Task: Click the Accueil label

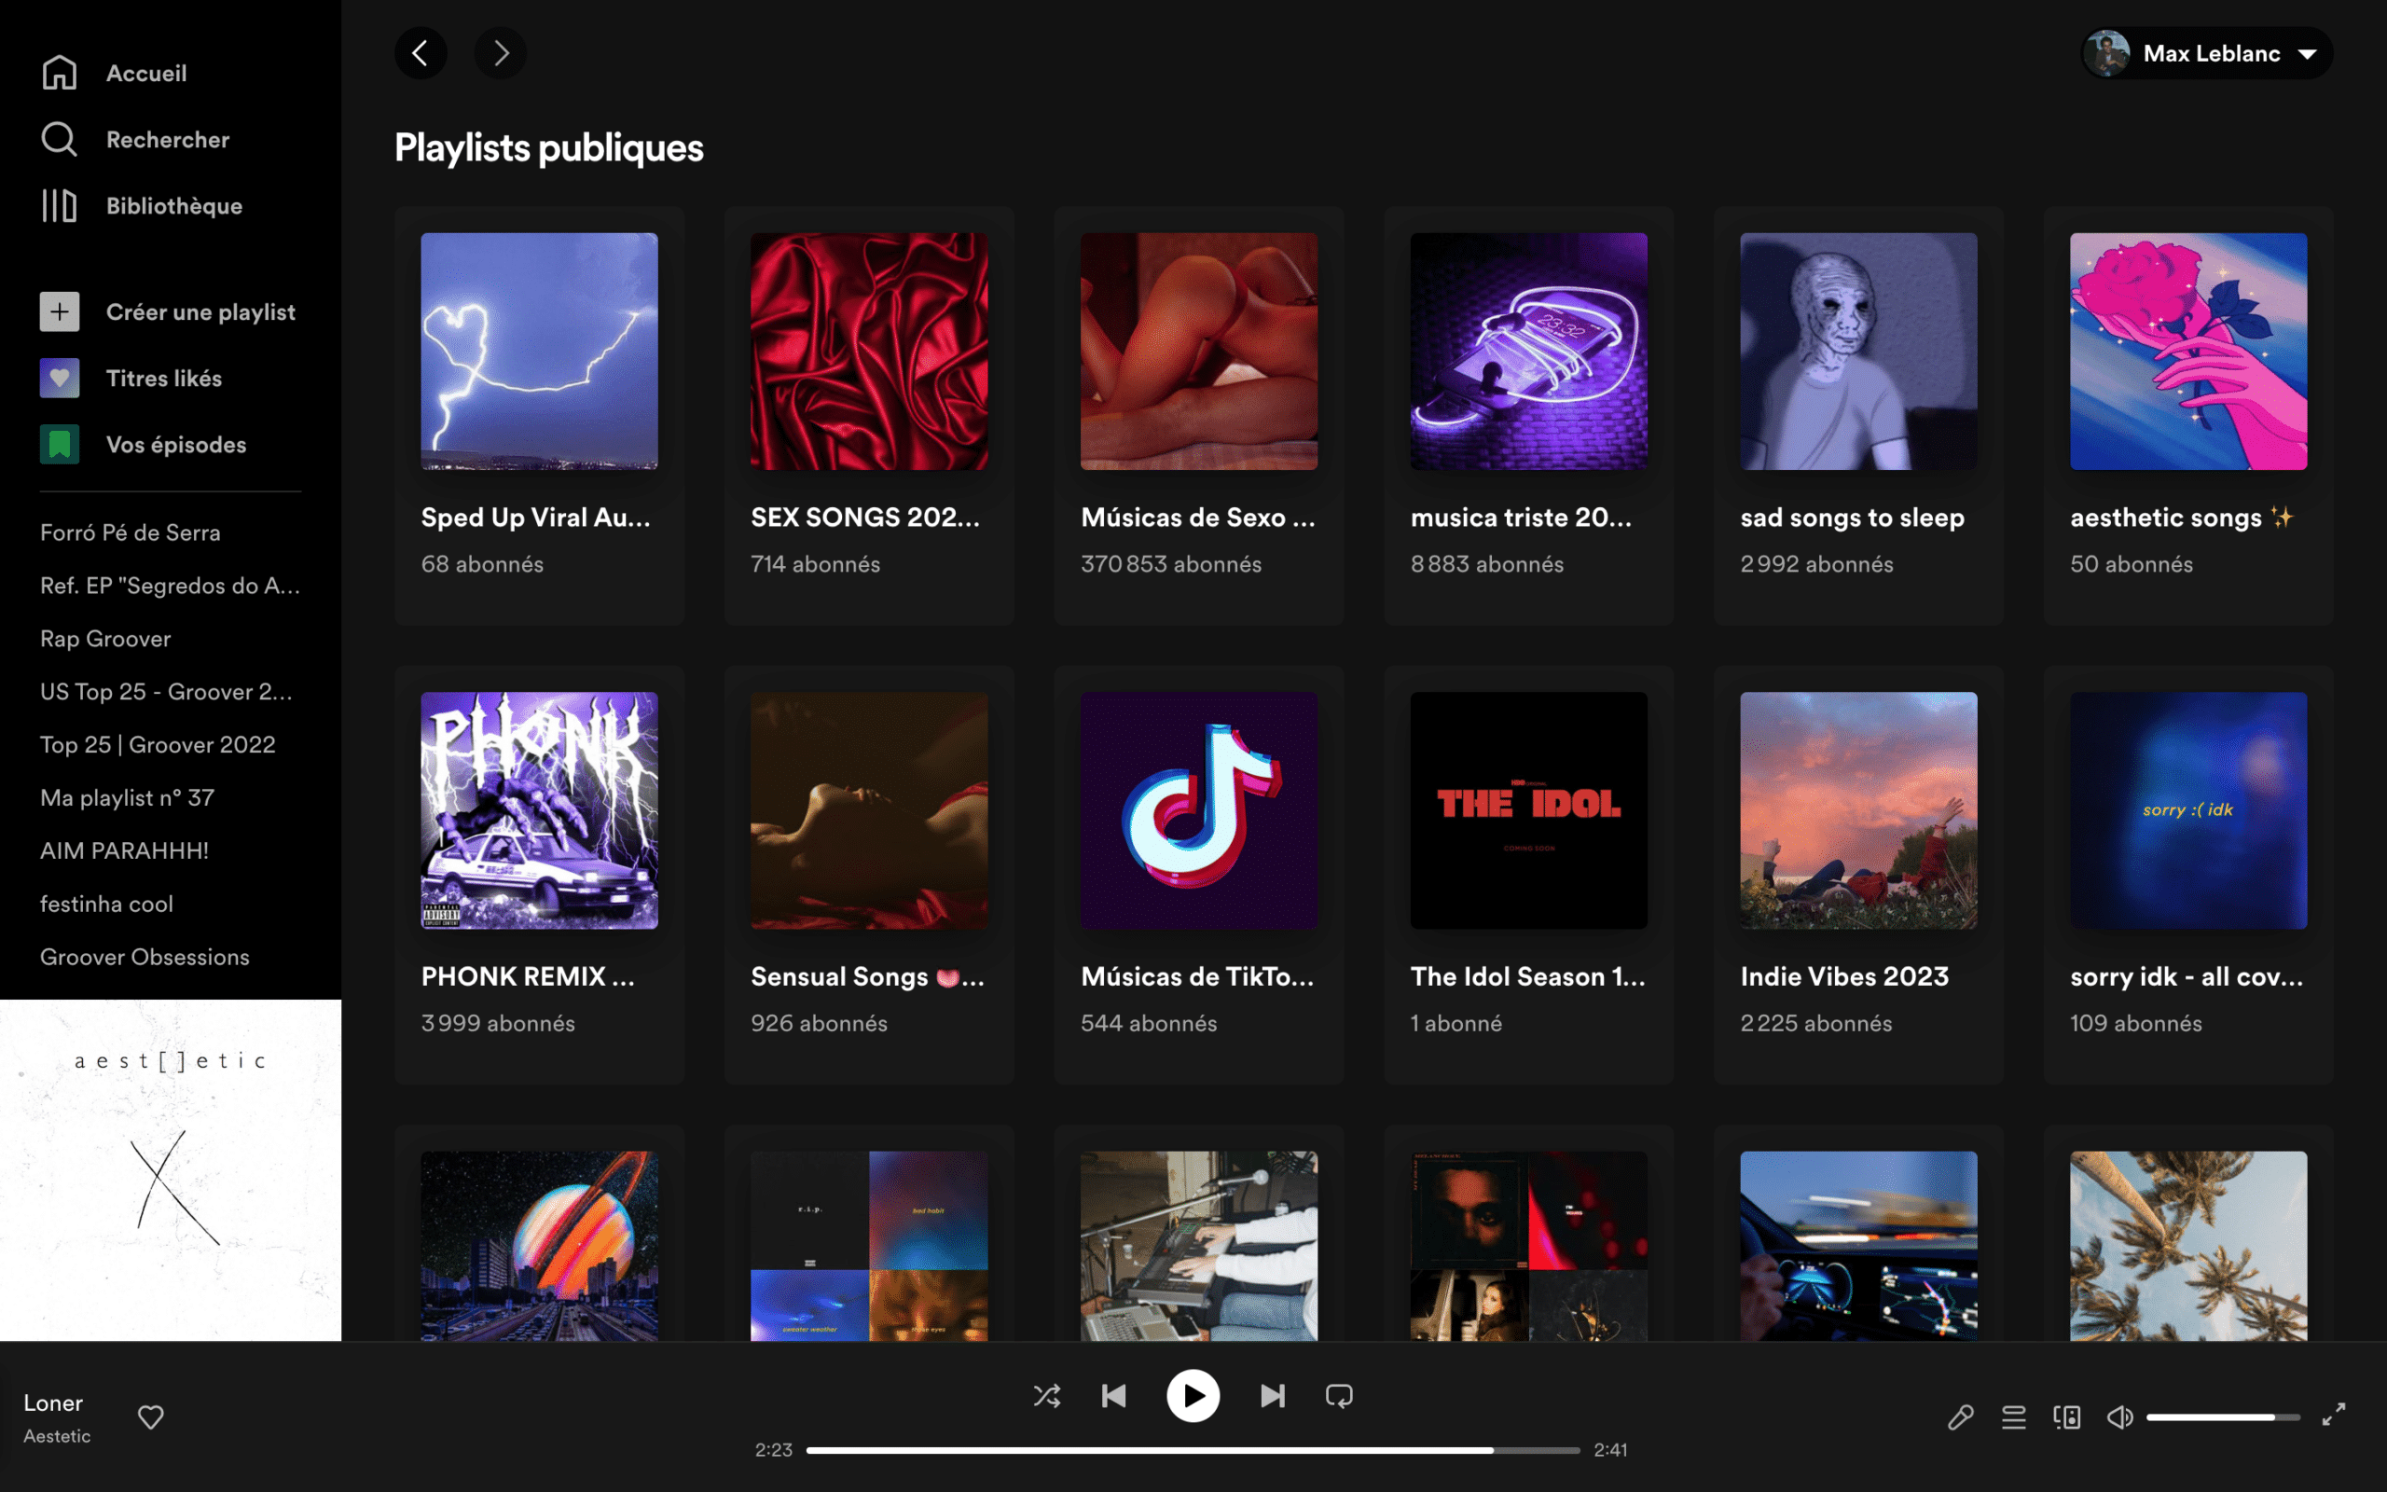Action: click(x=146, y=73)
